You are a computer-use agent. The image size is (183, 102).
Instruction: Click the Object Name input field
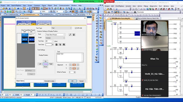click(x=34, y=81)
